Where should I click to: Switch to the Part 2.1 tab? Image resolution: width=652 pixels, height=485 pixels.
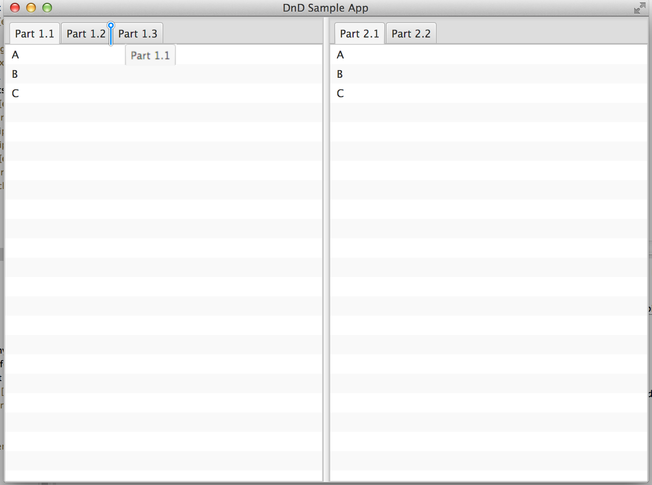(x=360, y=33)
